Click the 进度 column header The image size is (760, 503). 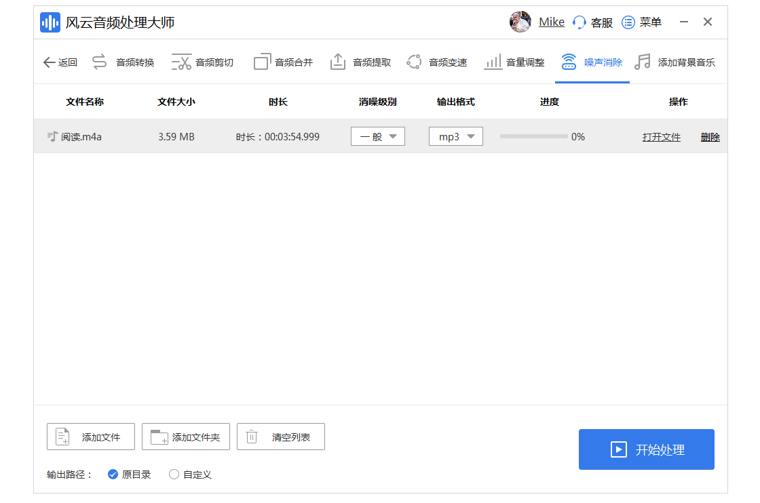click(x=550, y=102)
